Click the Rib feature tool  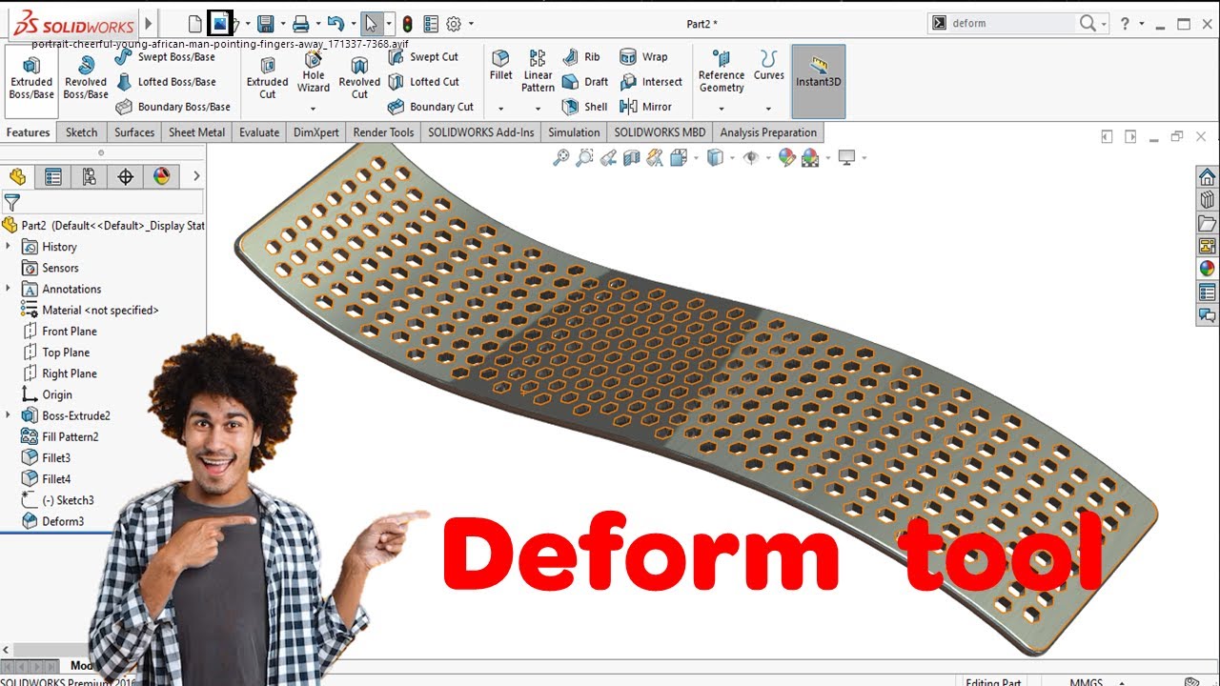point(581,57)
